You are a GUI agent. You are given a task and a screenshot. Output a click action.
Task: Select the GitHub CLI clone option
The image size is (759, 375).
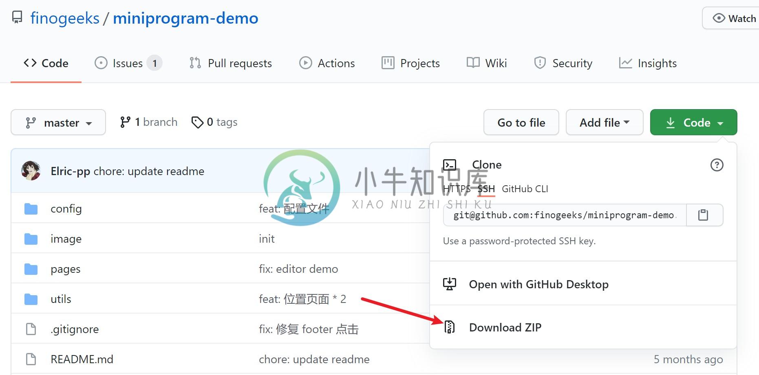[525, 189]
